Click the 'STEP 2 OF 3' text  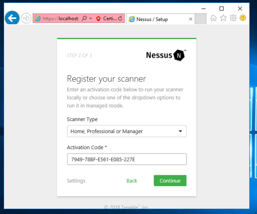click(x=80, y=56)
